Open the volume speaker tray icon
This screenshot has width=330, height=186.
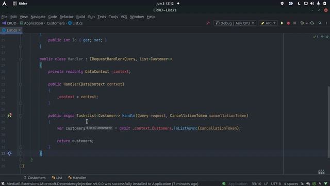click(x=312, y=4)
